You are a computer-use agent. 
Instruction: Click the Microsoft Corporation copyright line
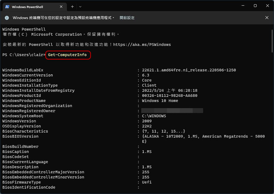(x=61, y=34)
